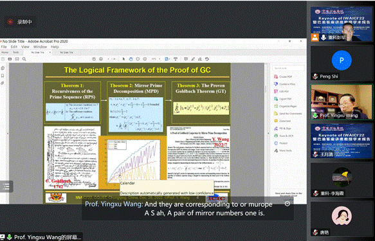
Task: Click the magnifier find icon
Action: click(x=24, y=59)
